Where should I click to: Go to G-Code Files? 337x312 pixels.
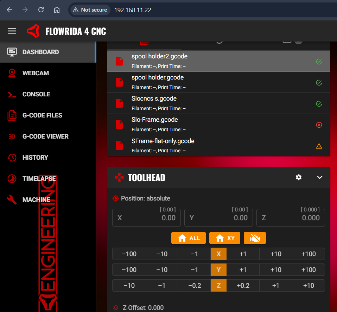tap(42, 115)
